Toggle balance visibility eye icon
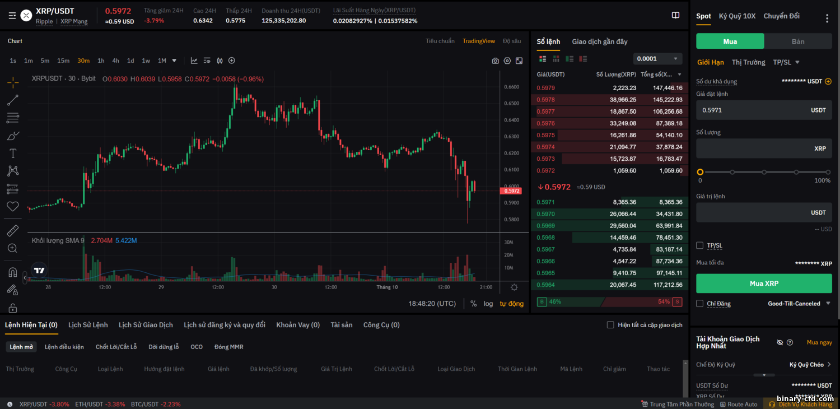The width and height of the screenshot is (840, 409). pyautogui.click(x=780, y=342)
